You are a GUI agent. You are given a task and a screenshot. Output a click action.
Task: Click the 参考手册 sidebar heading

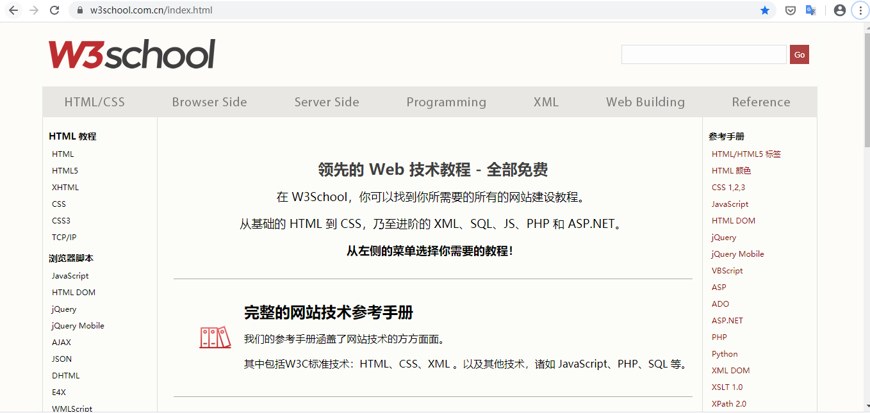click(726, 136)
